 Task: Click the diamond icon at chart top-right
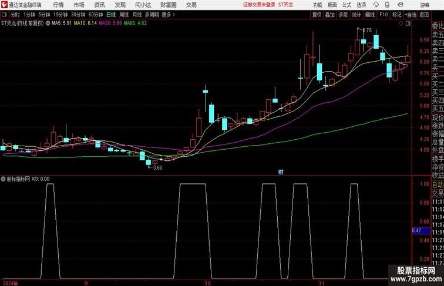click(x=401, y=23)
